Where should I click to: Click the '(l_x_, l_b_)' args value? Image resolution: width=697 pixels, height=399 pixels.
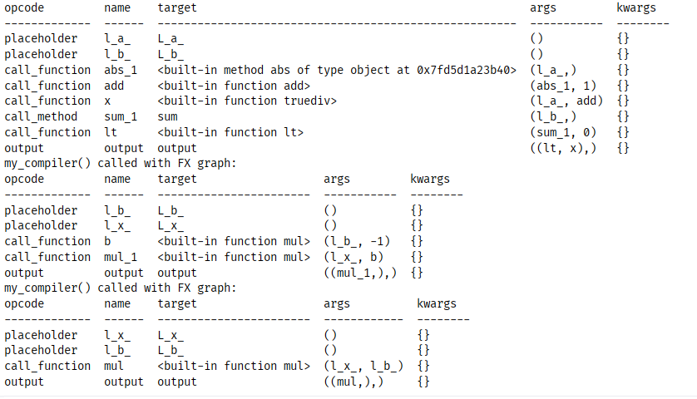point(363,366)
